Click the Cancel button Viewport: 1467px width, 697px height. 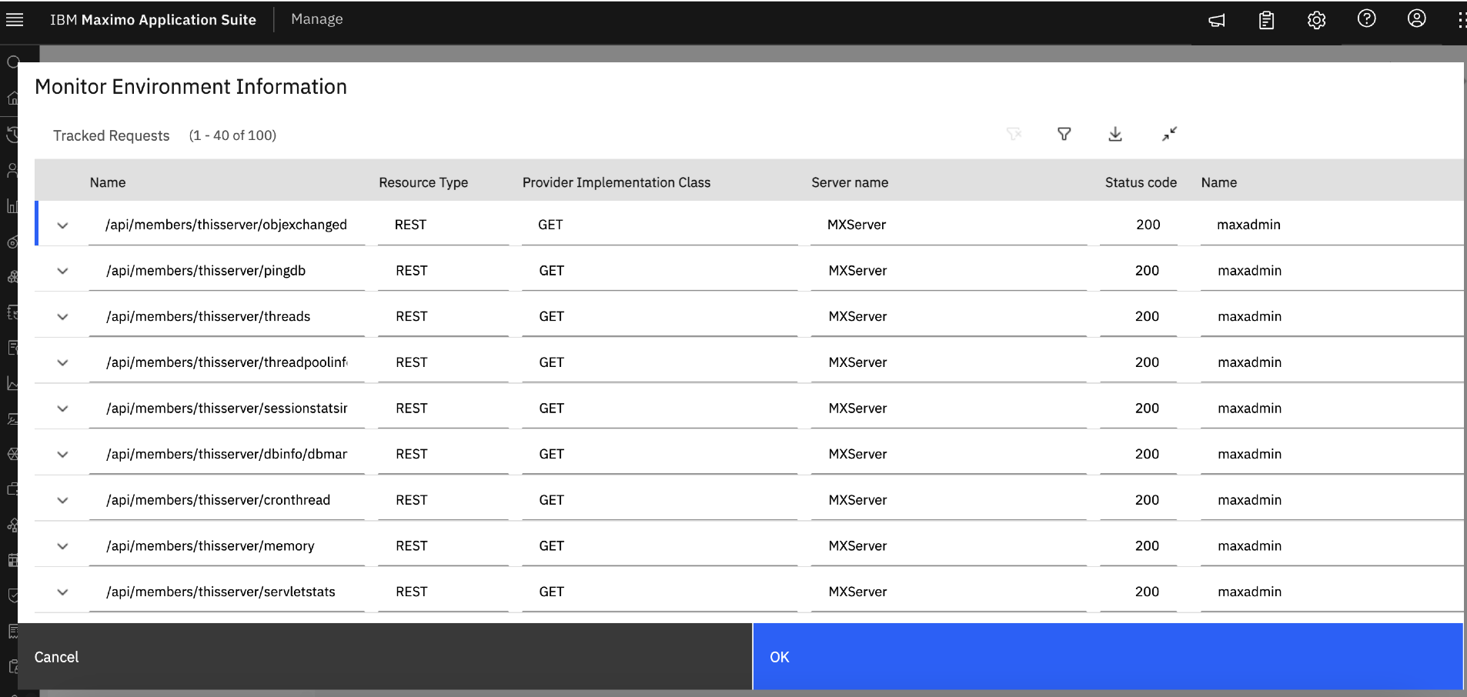(x=385, y=656)
